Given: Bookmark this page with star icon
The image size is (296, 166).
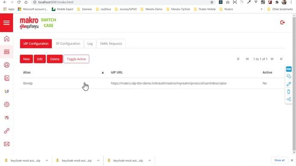Looking at the screenshot, I should pyautogui.click(x=212, y=2).
